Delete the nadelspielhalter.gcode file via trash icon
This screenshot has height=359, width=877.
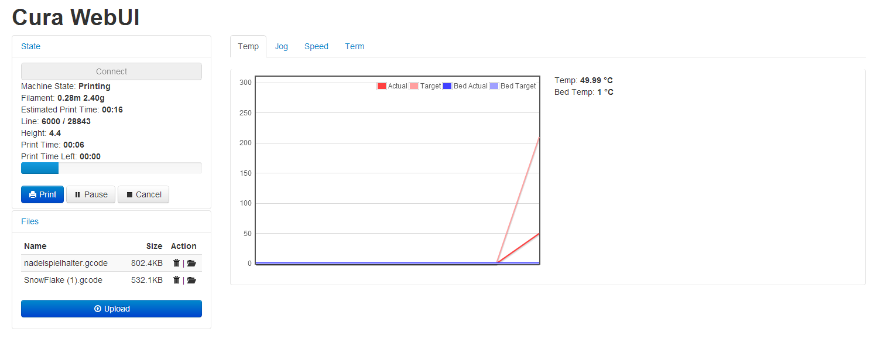click(x=176, y=264)
